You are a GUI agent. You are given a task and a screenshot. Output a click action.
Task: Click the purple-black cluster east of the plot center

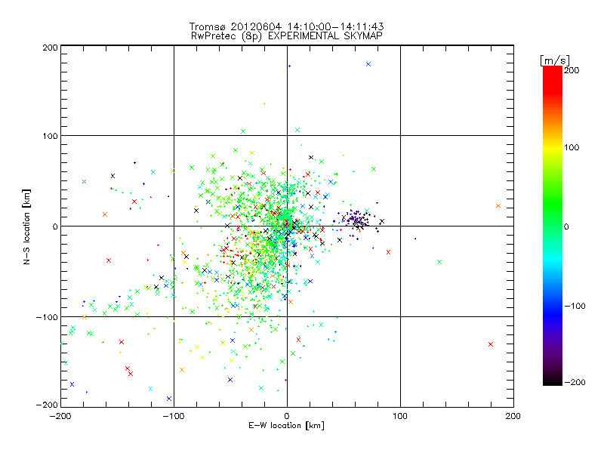[x=356, y=220]
